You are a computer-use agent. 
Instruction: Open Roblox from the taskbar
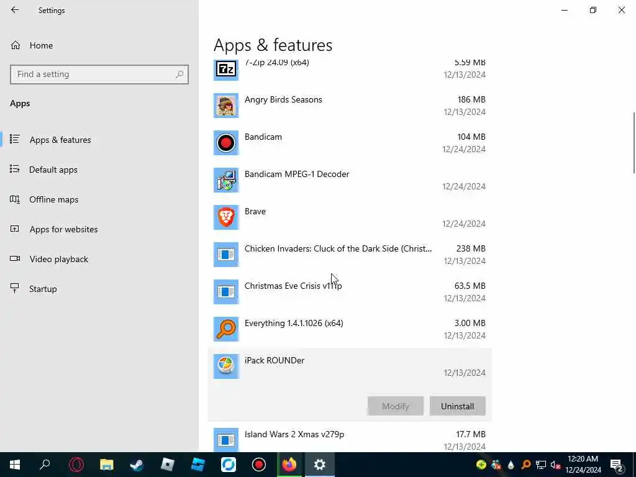tap(167, 465)
